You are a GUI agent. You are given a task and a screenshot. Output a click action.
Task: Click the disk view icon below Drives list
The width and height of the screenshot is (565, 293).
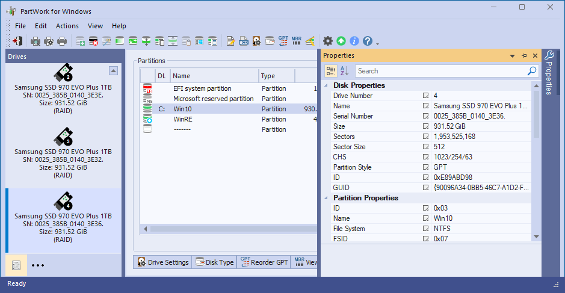pyautogui.click(x=16, y=265)
